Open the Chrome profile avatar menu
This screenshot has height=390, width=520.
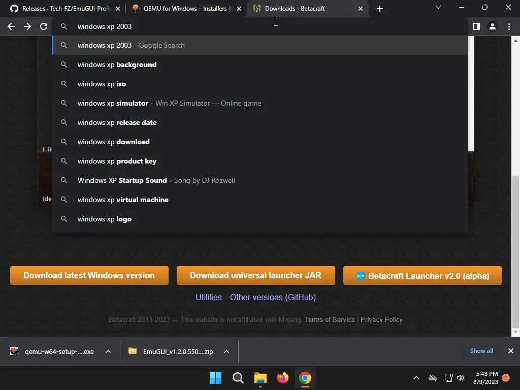(493, 26)
